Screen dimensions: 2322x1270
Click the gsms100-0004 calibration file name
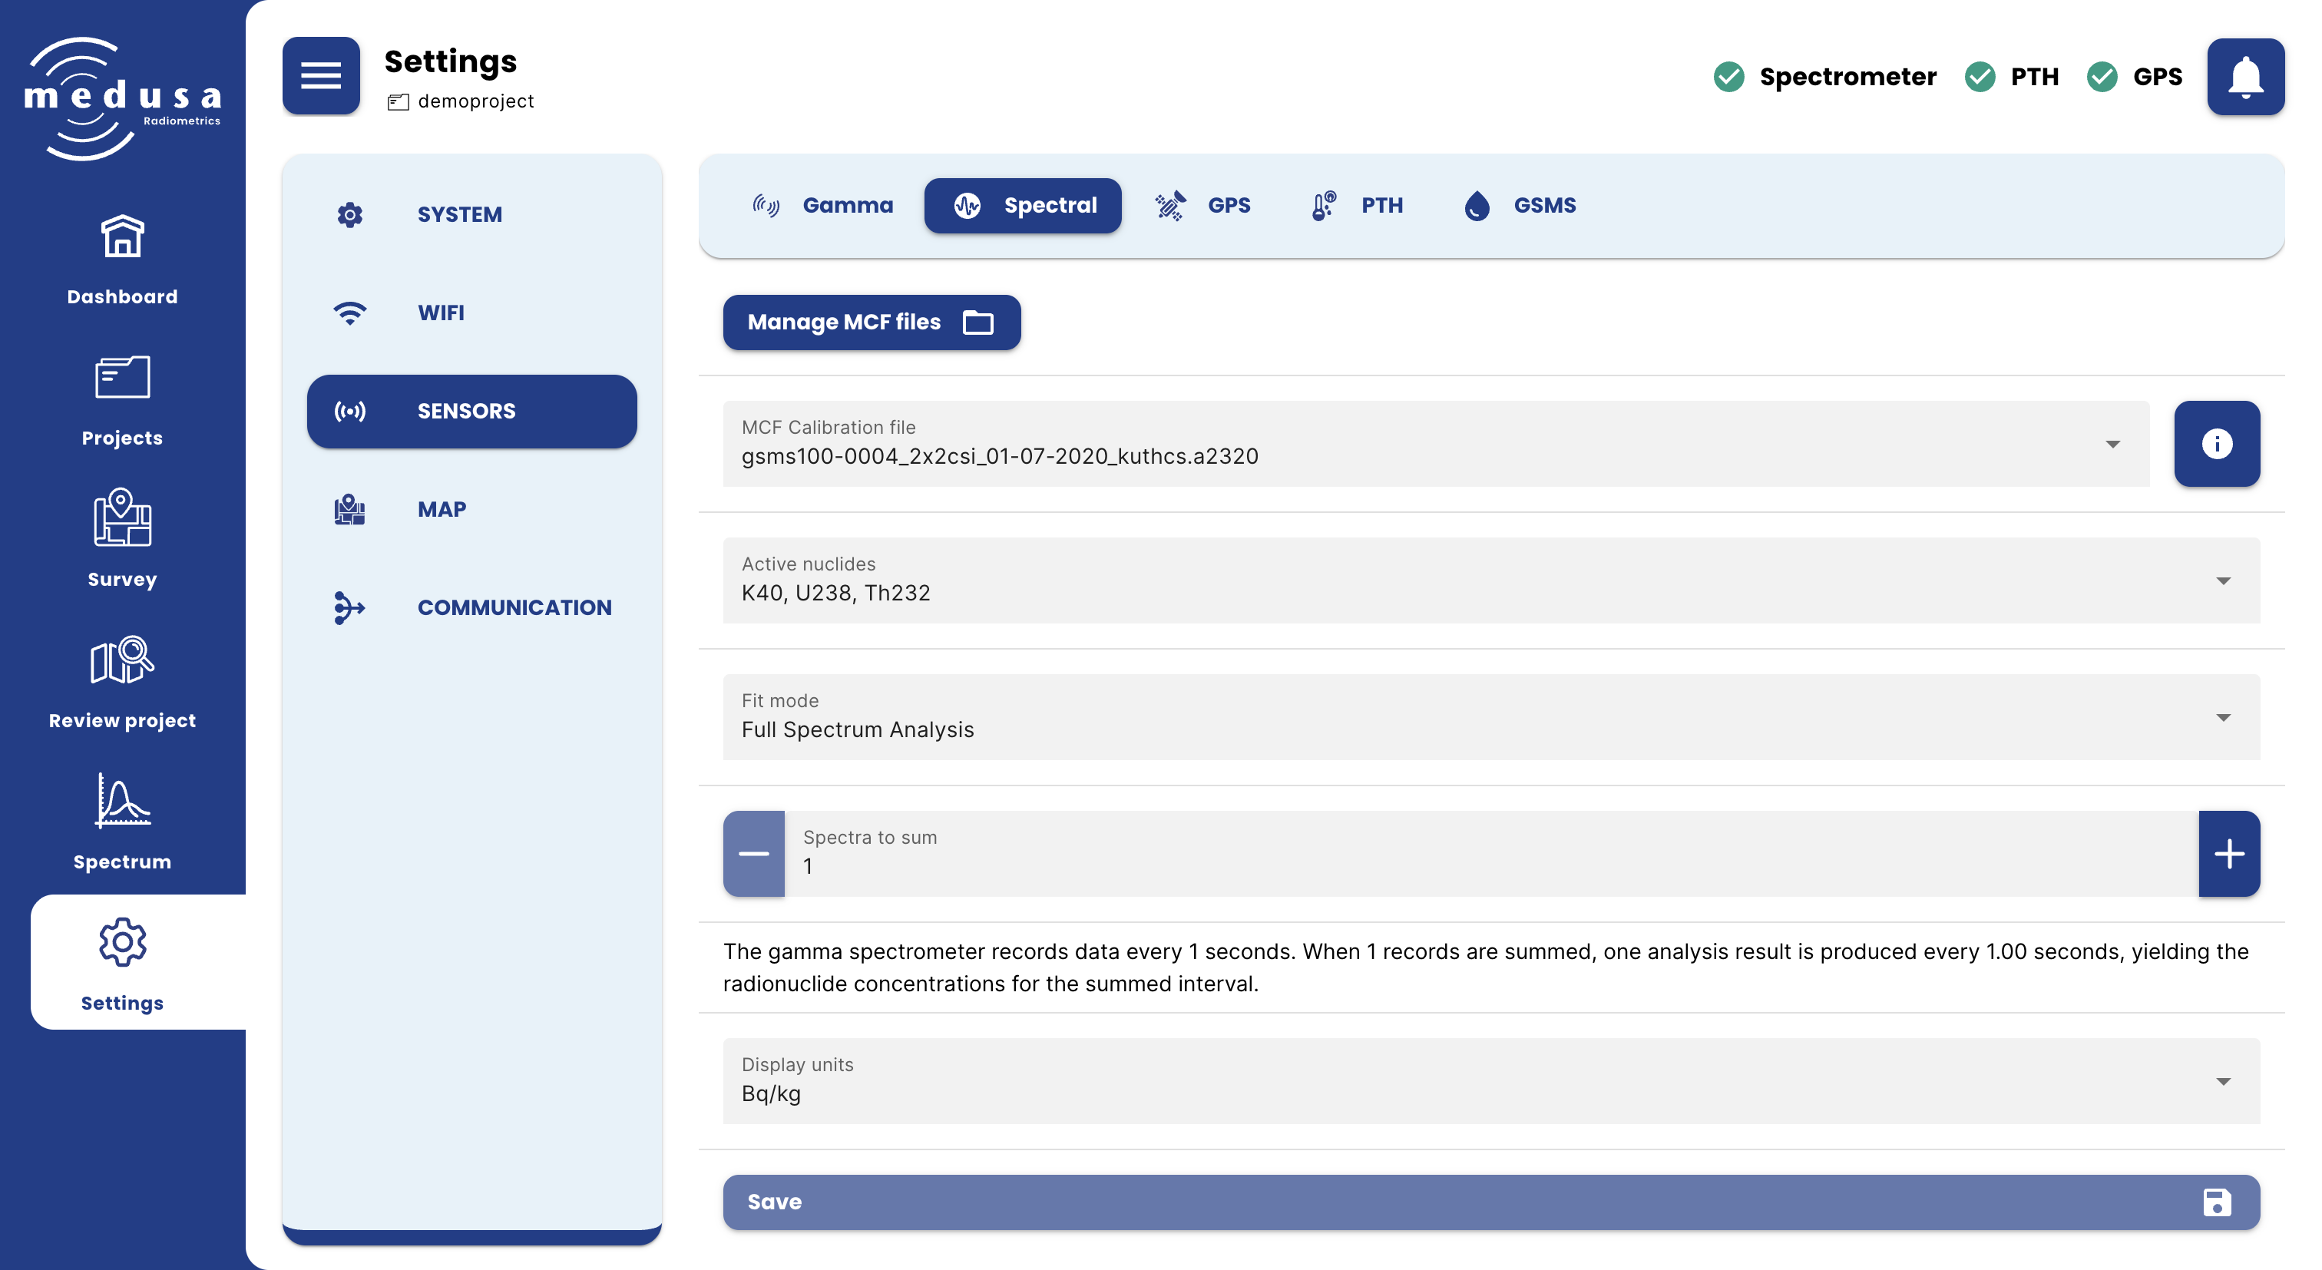[1000, 456]
